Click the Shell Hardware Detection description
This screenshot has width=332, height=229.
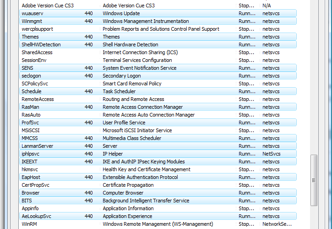coord(131,45)
